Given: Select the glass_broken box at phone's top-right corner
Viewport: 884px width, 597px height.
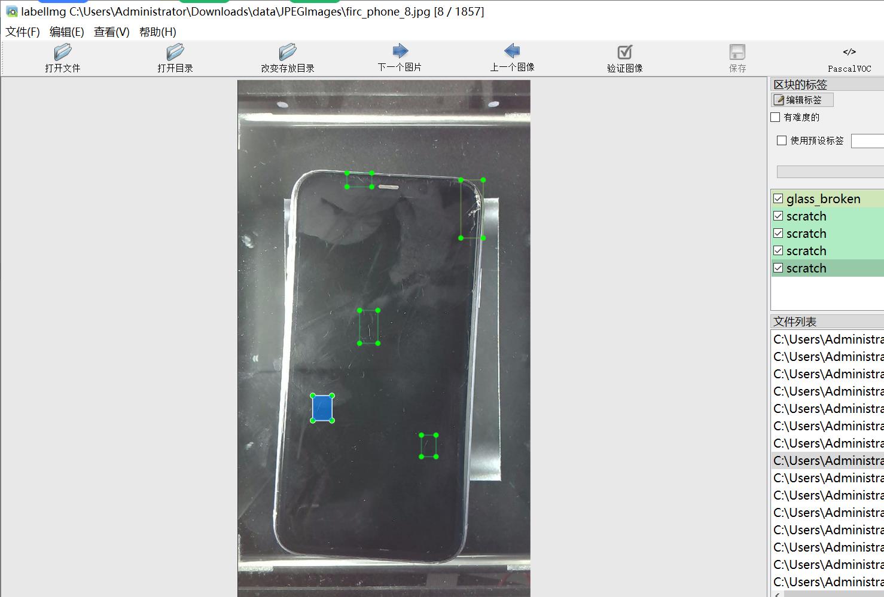Looking at the screenshot, I should tap(472, 209).
